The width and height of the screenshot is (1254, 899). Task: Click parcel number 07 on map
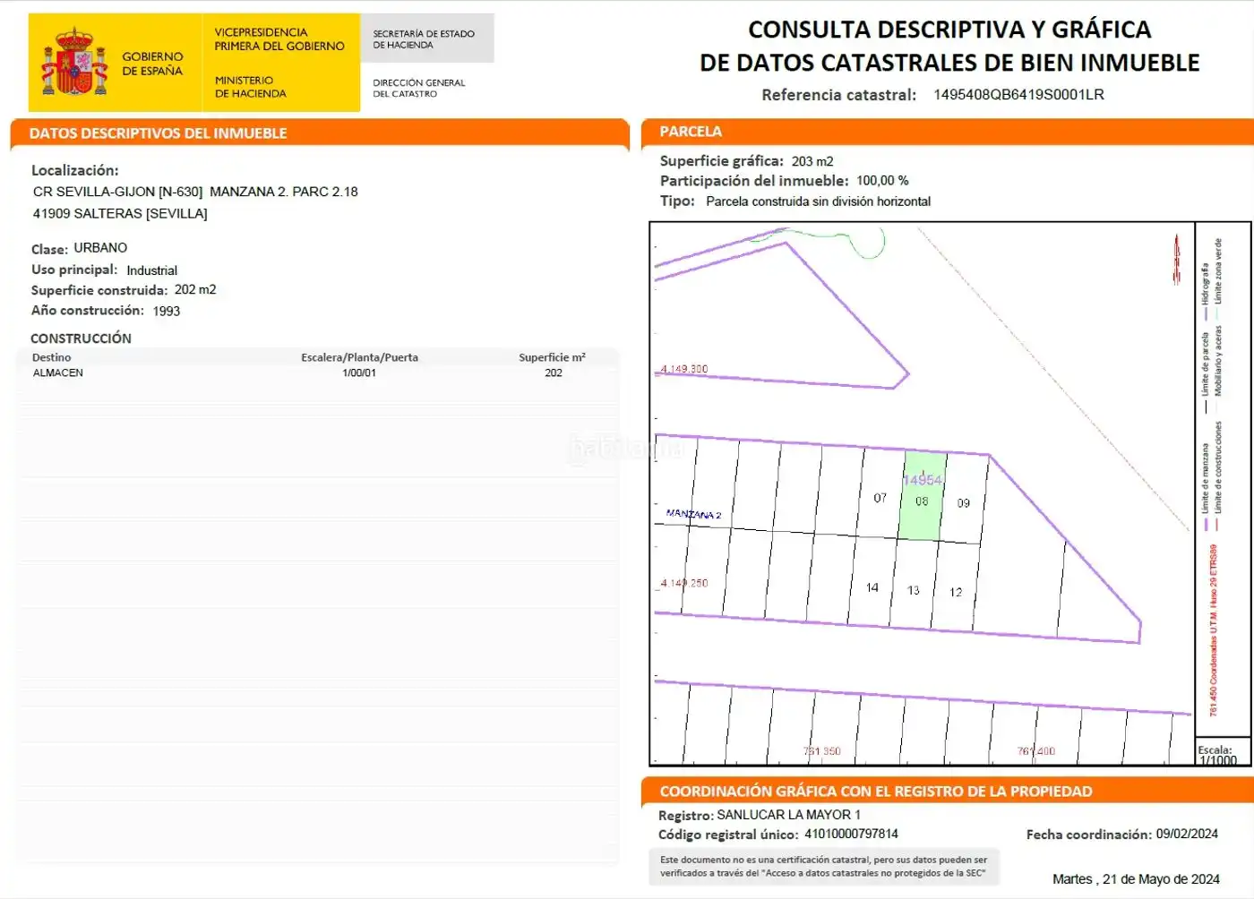point(880,498)
